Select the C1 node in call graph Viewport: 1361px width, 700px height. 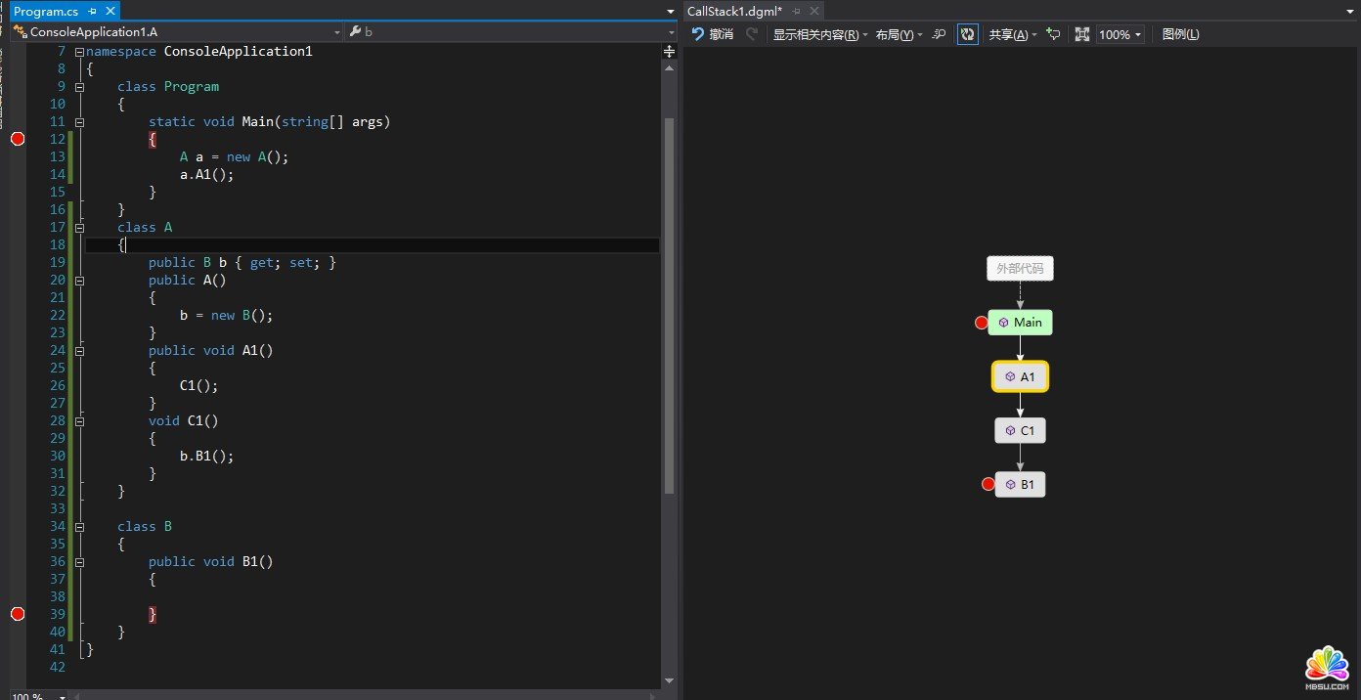(1020, 430)
